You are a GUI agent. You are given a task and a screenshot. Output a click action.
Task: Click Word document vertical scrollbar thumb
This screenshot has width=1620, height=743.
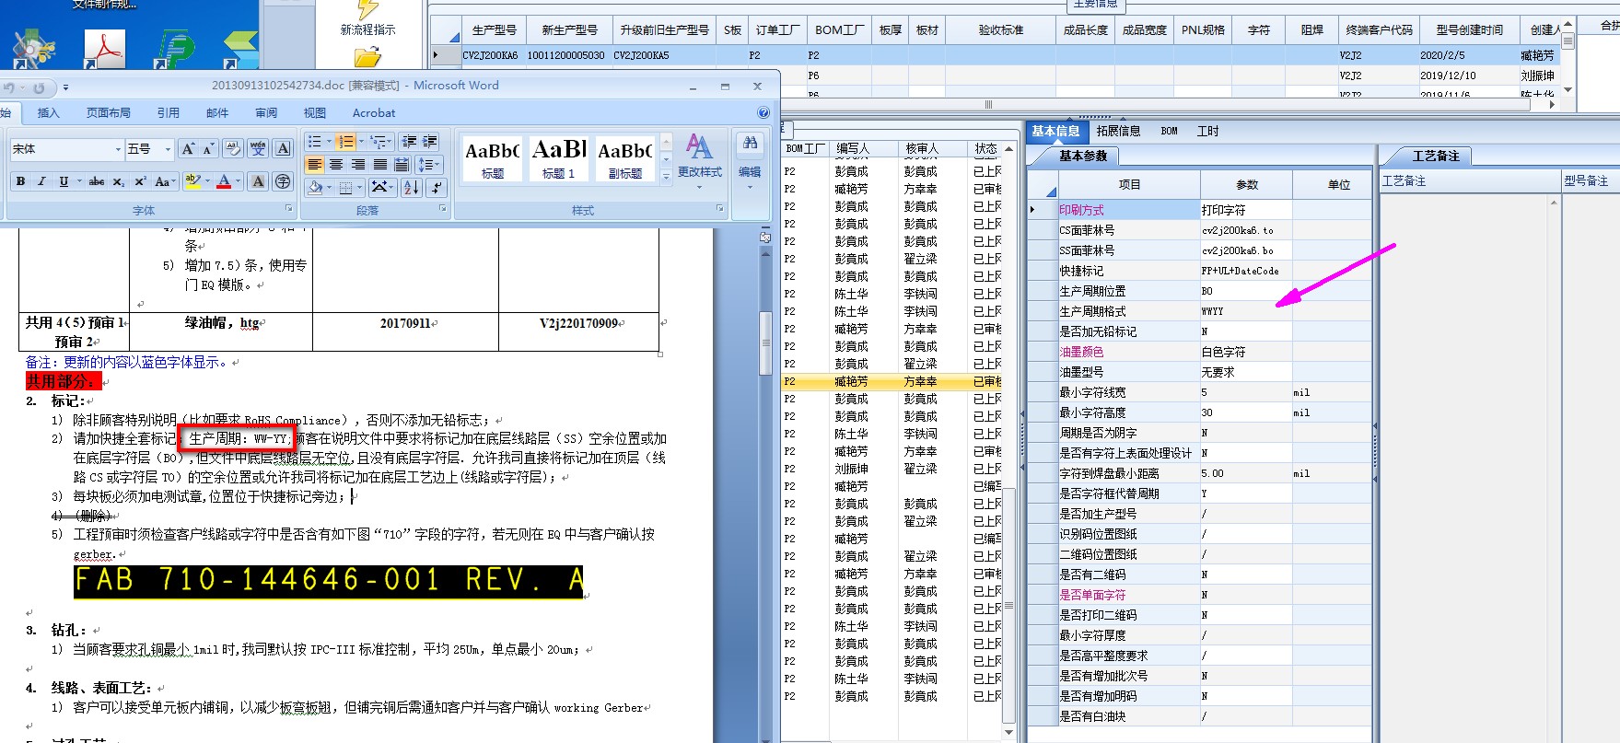[764, 342]
